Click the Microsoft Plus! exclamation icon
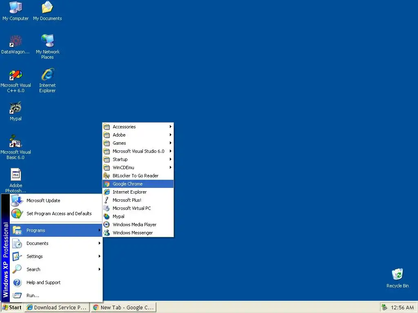The width and height of the screenshot is (418, 313). click(x=107, y=200)
